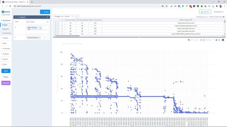
Task: Click the browser address bar
Action: tap(88, 6)
